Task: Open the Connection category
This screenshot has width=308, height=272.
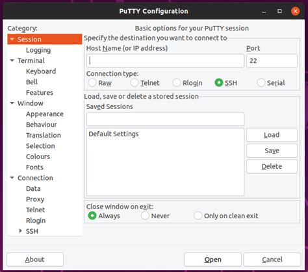Action: (35, 178)
